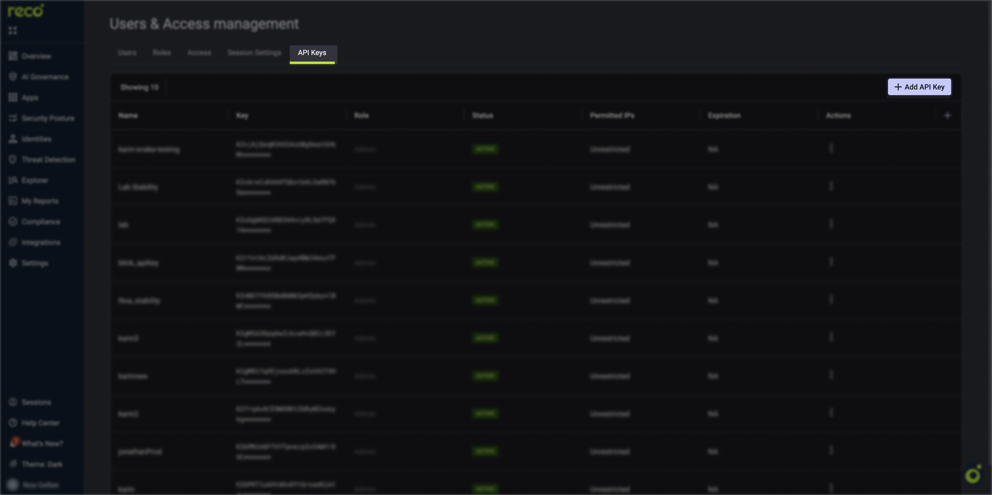Viewport: 992px width, 495px height.
Task: Open the actions menu on the first API key row
Action: point(831,149)
